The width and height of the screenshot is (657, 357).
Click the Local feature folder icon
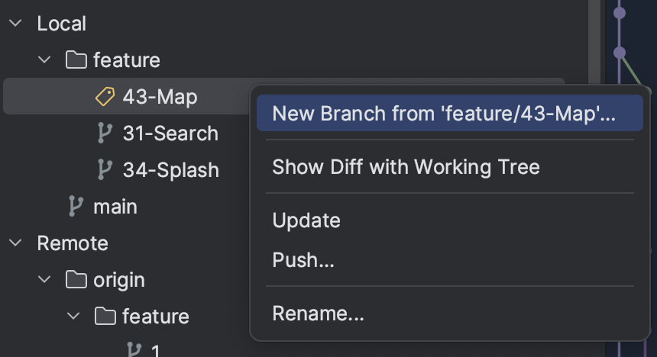(x=76, y=59)
